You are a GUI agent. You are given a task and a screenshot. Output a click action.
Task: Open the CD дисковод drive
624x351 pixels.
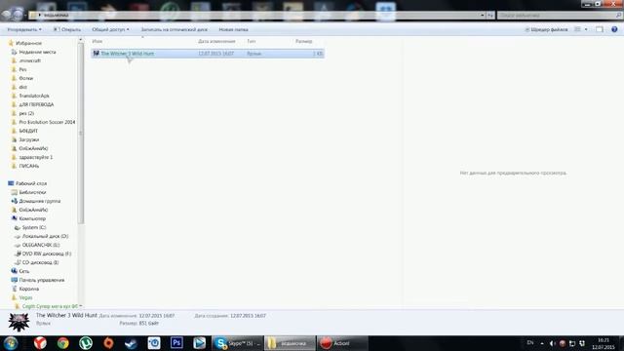click(x=40, y=262)
